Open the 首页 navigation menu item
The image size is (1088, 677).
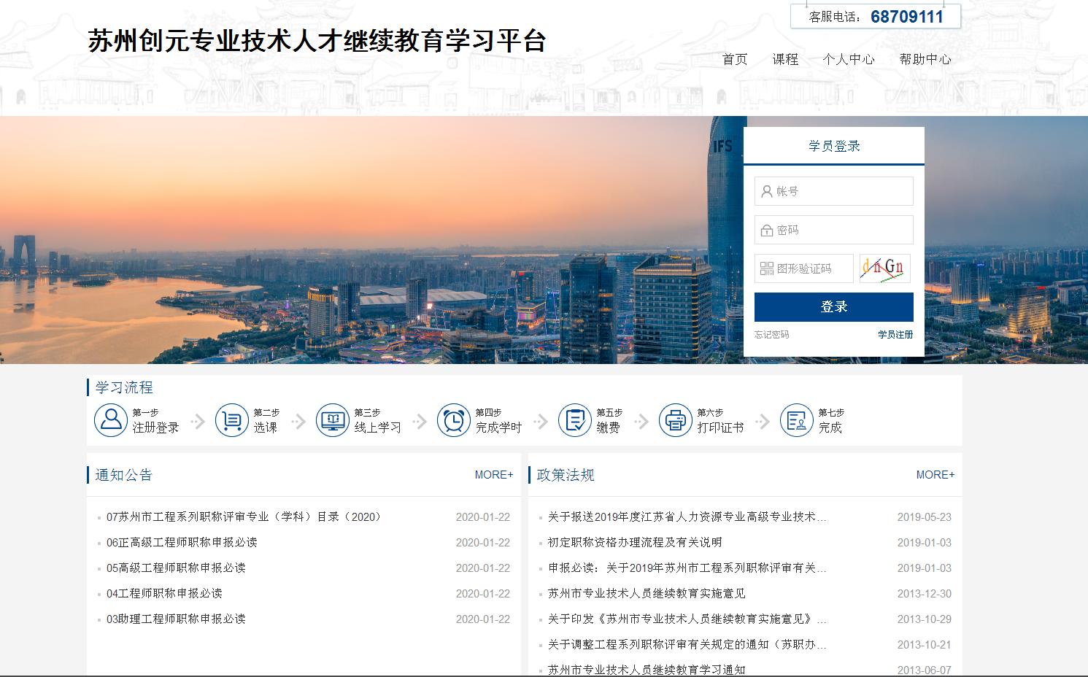click(x=735, y=60)
